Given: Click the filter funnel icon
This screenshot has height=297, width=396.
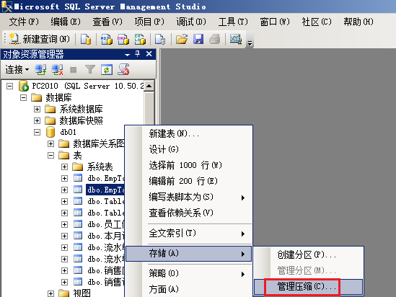Looking at the screenshot, I should point(90,69).
